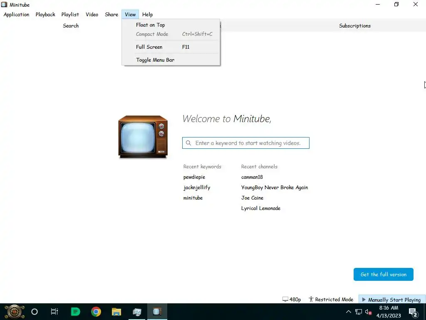Open the clock showing 8:16 AM

click(x=389, y=312)
